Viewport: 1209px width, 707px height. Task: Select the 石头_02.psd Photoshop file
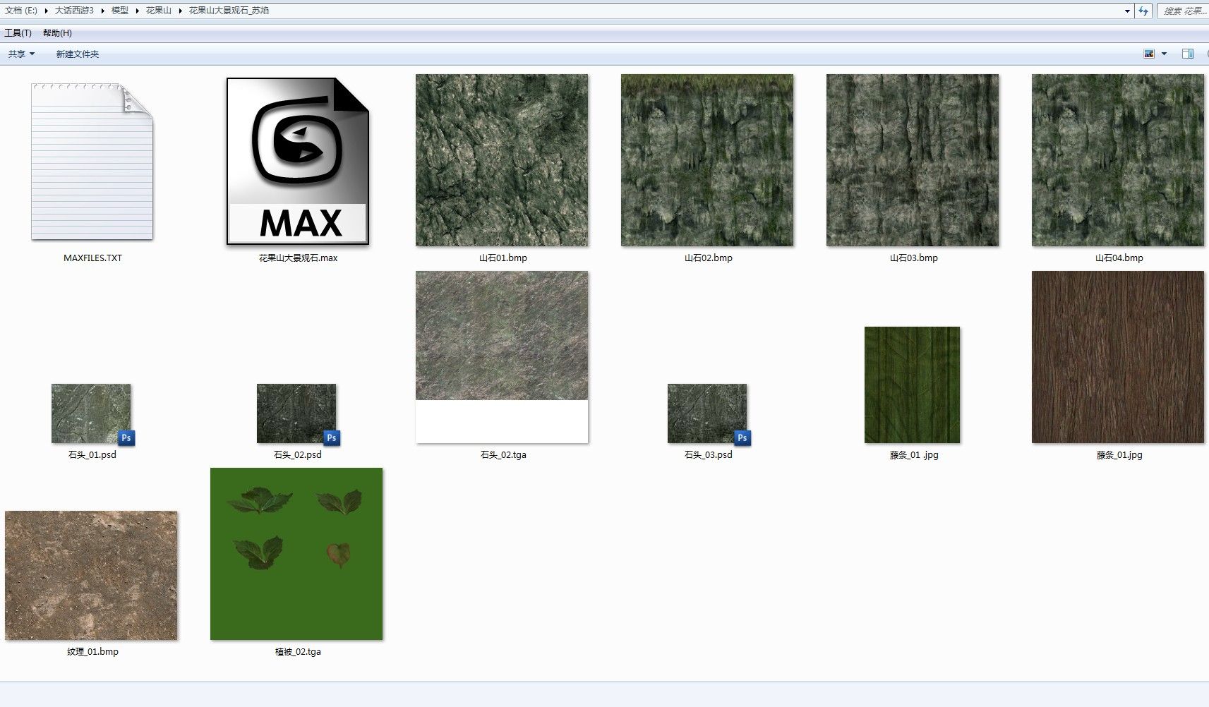tap(296, 413)
